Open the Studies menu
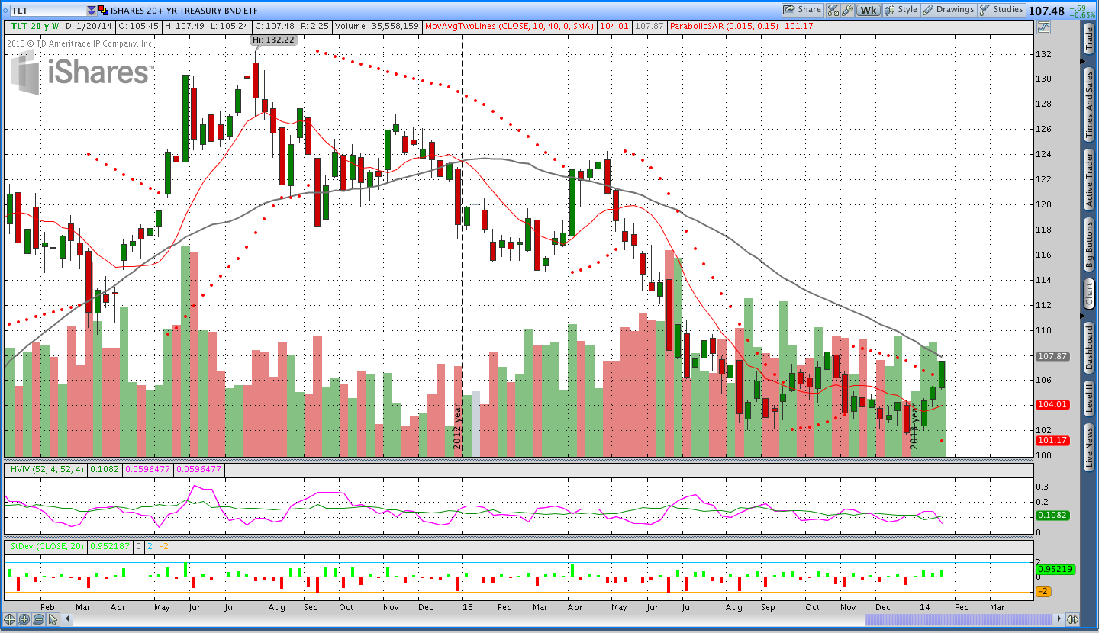 (x=1001, y=10)
